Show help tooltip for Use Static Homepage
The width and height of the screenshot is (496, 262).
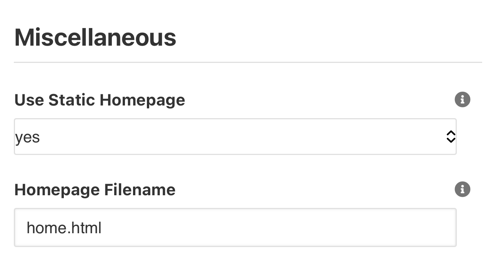pos(462,100)
